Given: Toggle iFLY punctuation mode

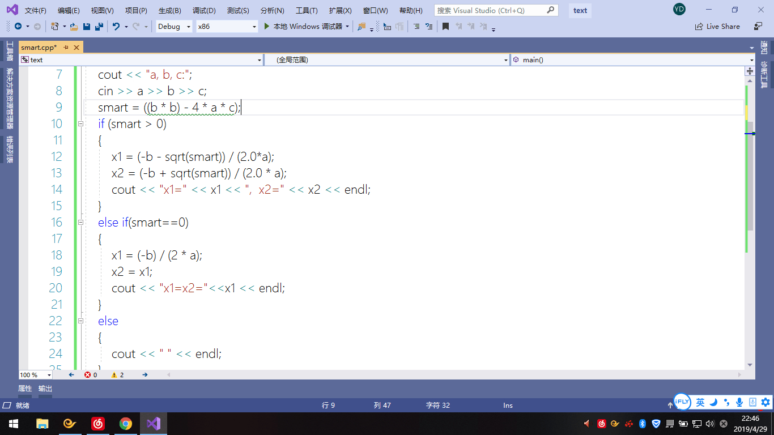Looking at the screenshot, I should pos(727,403).
